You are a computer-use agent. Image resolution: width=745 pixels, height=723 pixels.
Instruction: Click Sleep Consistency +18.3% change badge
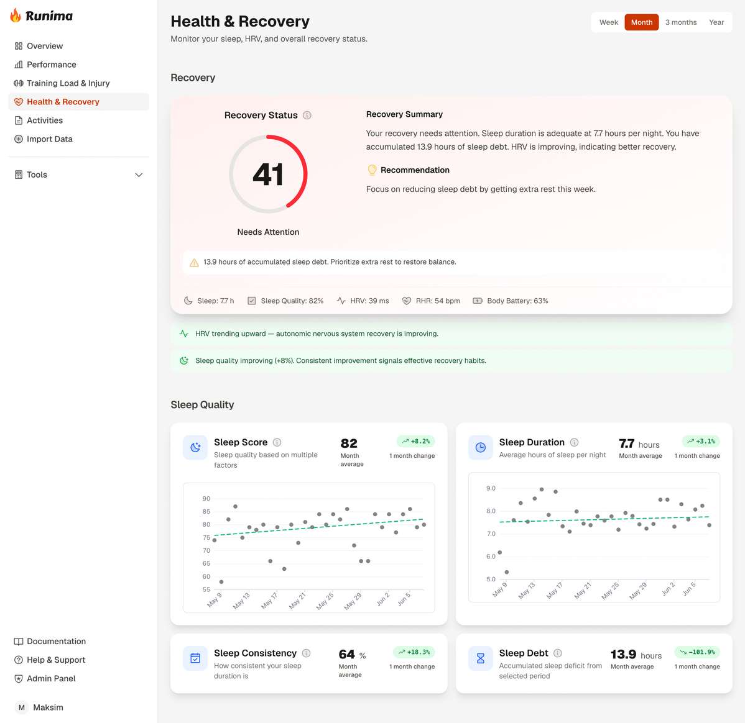pos(414,652)
